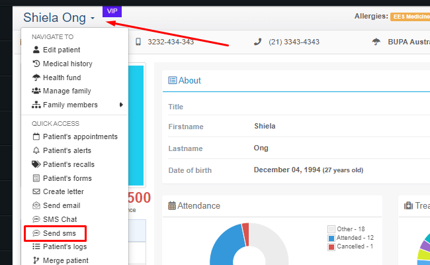The height and width of the screenshot is (265, 430).
Task: Open the Edit patient menu entry
Action: (x=62, y=50)
